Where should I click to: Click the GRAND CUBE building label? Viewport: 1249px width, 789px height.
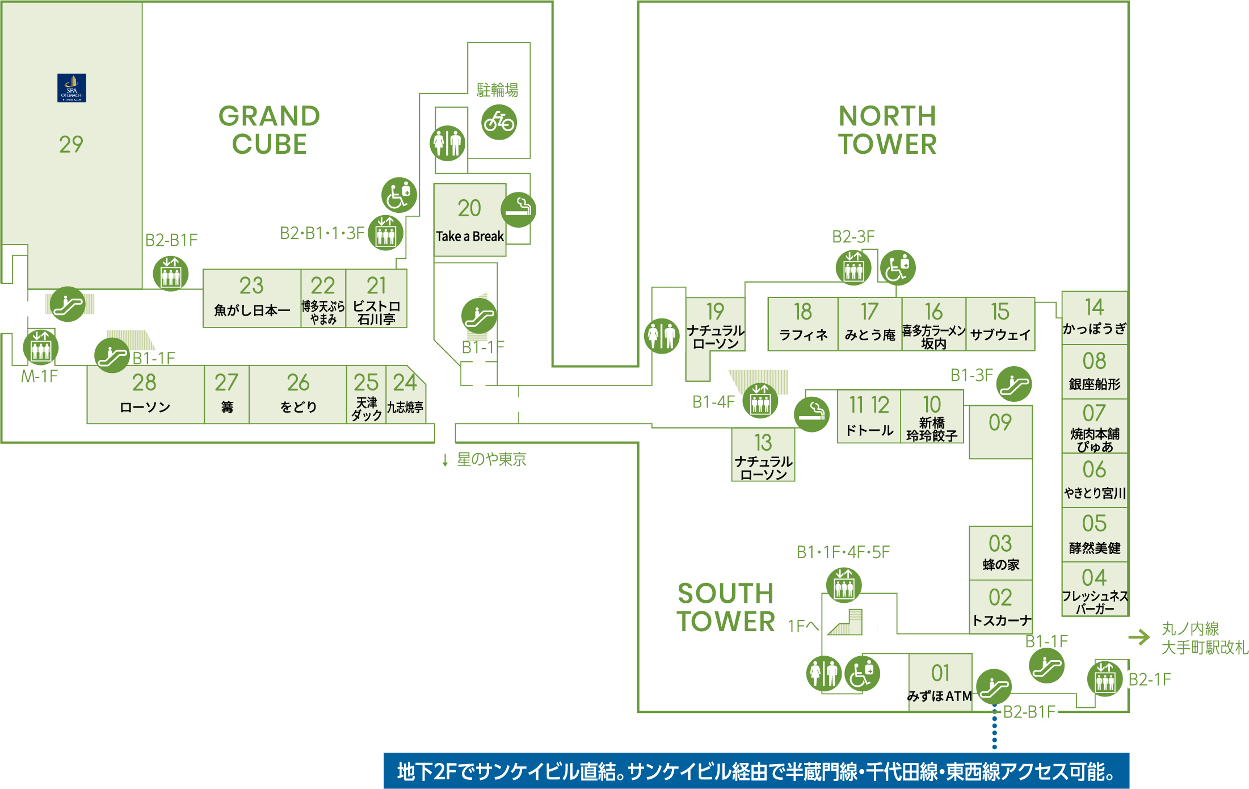pos(270,130)
